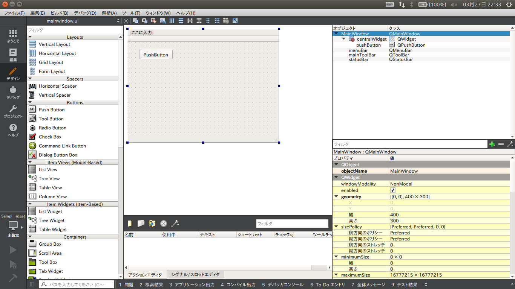Click the grid layout toolbar icon
515x289 pixels.
click(x=217, y=21)
